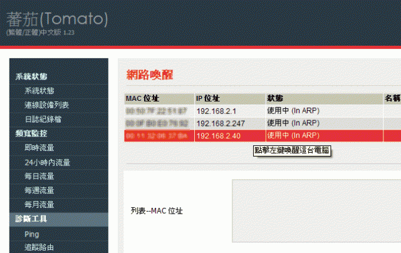Open 每日流量 page
The image size is (401, 253).
click(x=39, y=176)
